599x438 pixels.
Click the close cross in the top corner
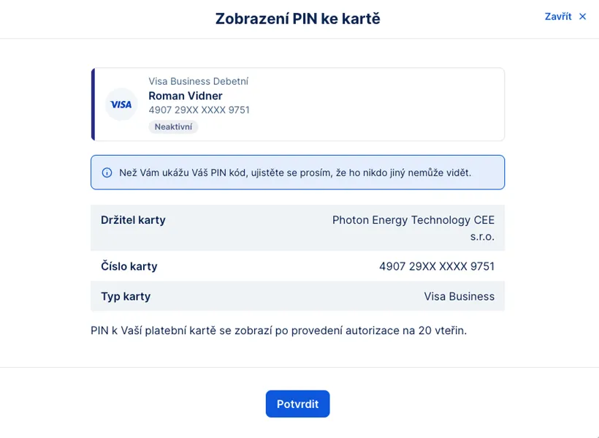583,16
